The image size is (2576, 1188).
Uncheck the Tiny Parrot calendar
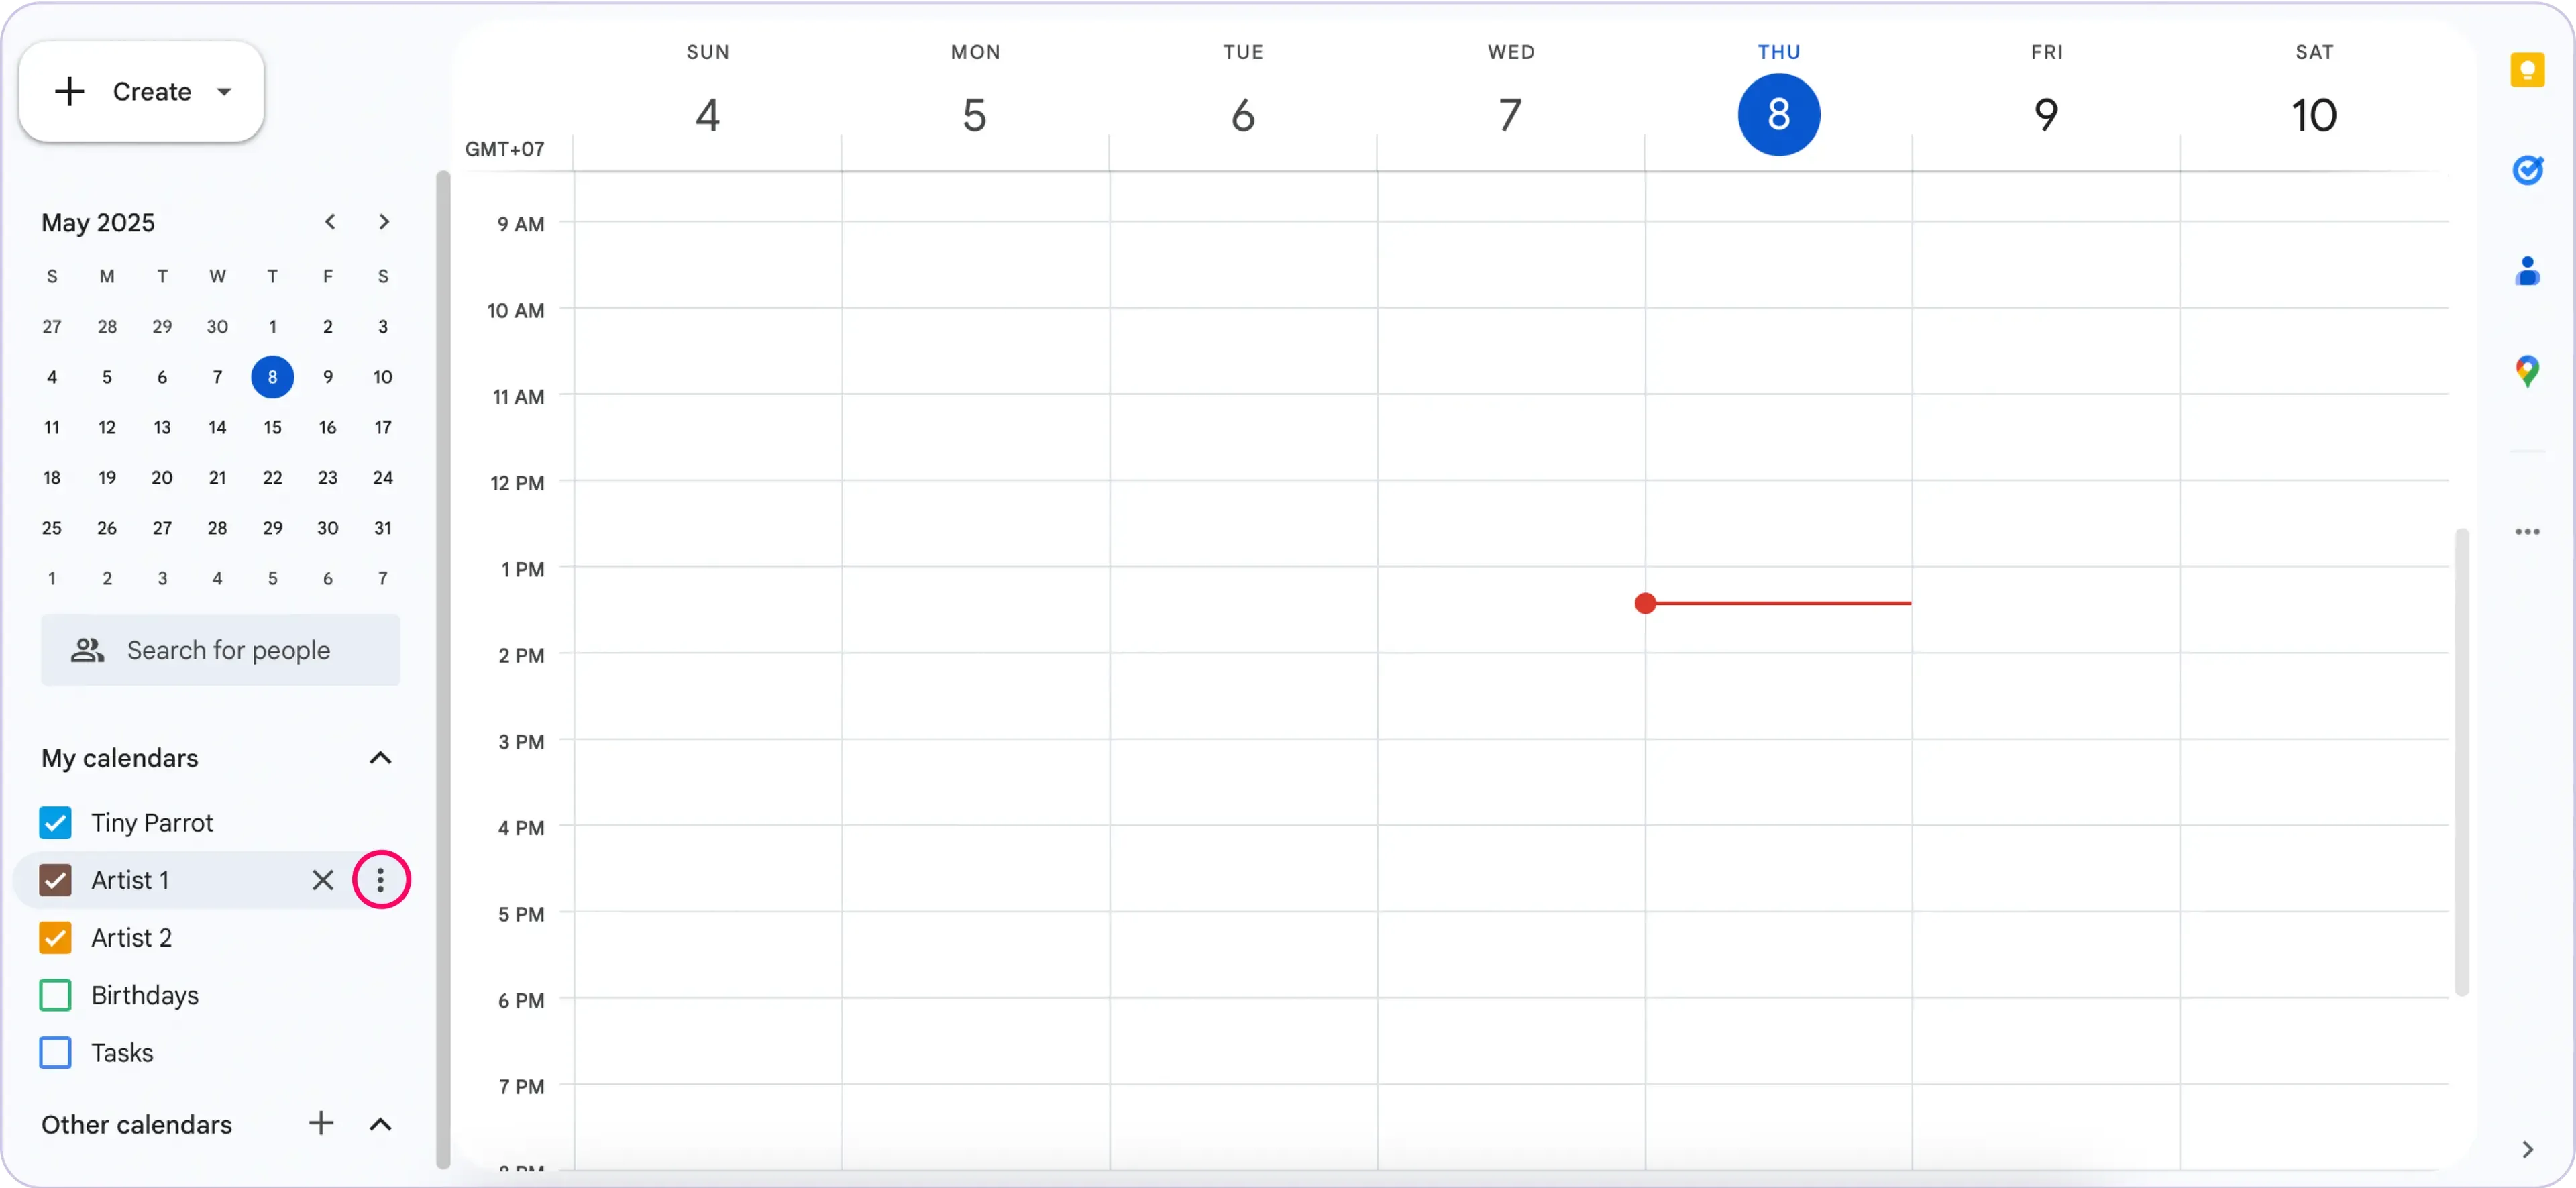coord(55,823)
